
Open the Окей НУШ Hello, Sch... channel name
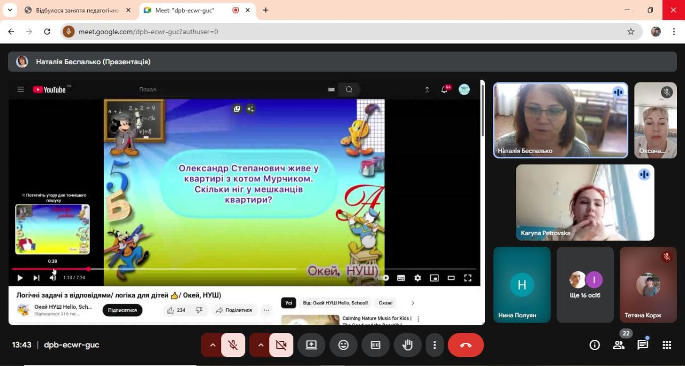coord(63,307)
